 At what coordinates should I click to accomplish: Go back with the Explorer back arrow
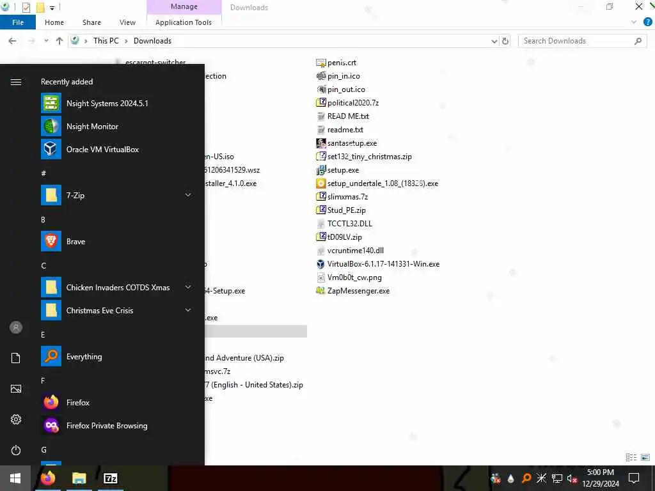click(x=13, y=41)
